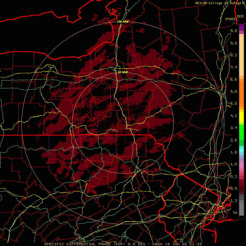This screenshot has width=246, height=246.
Task: Click the [PHAS] legend label
Action: coord(231,19)
